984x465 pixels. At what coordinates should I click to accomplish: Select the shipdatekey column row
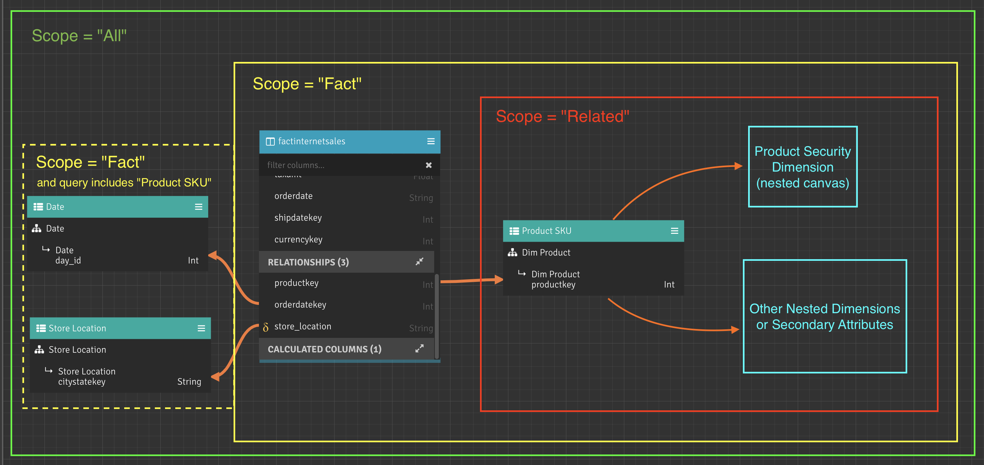[347, 218]
